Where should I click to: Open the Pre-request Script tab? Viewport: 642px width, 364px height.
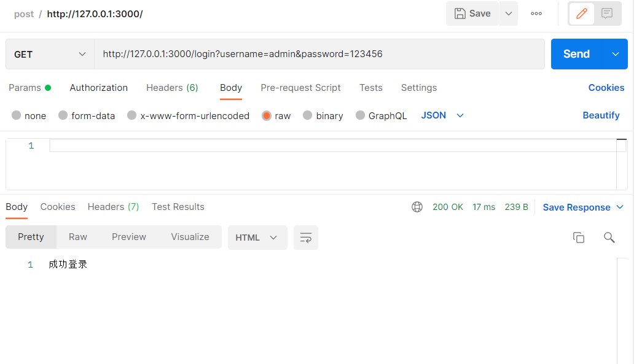tap(300, 88)
